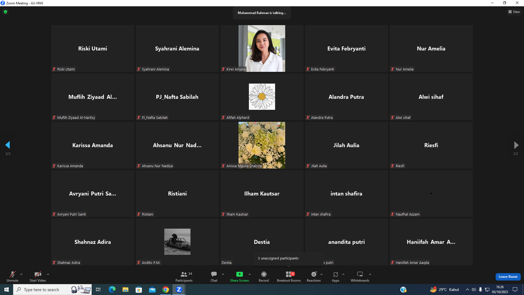Click the Naufhal Azzam name label
Viewport: 524px width, 295px height.
[x=407, y=214]
